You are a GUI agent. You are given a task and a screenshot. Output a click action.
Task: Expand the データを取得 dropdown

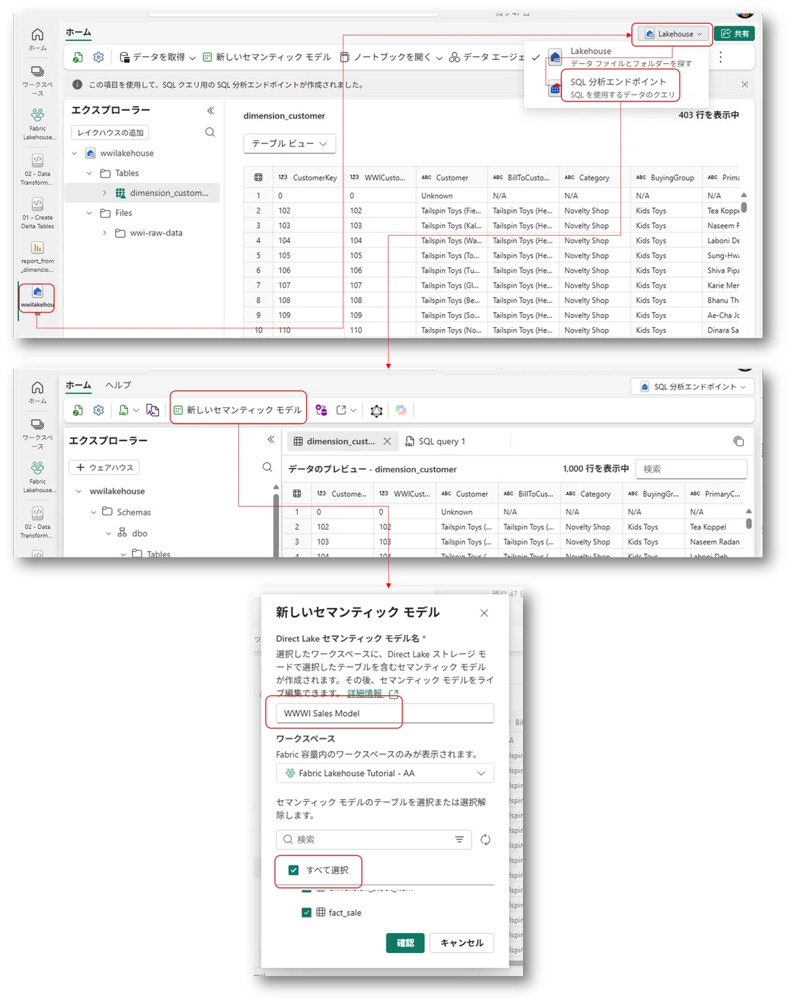point(192,58)
